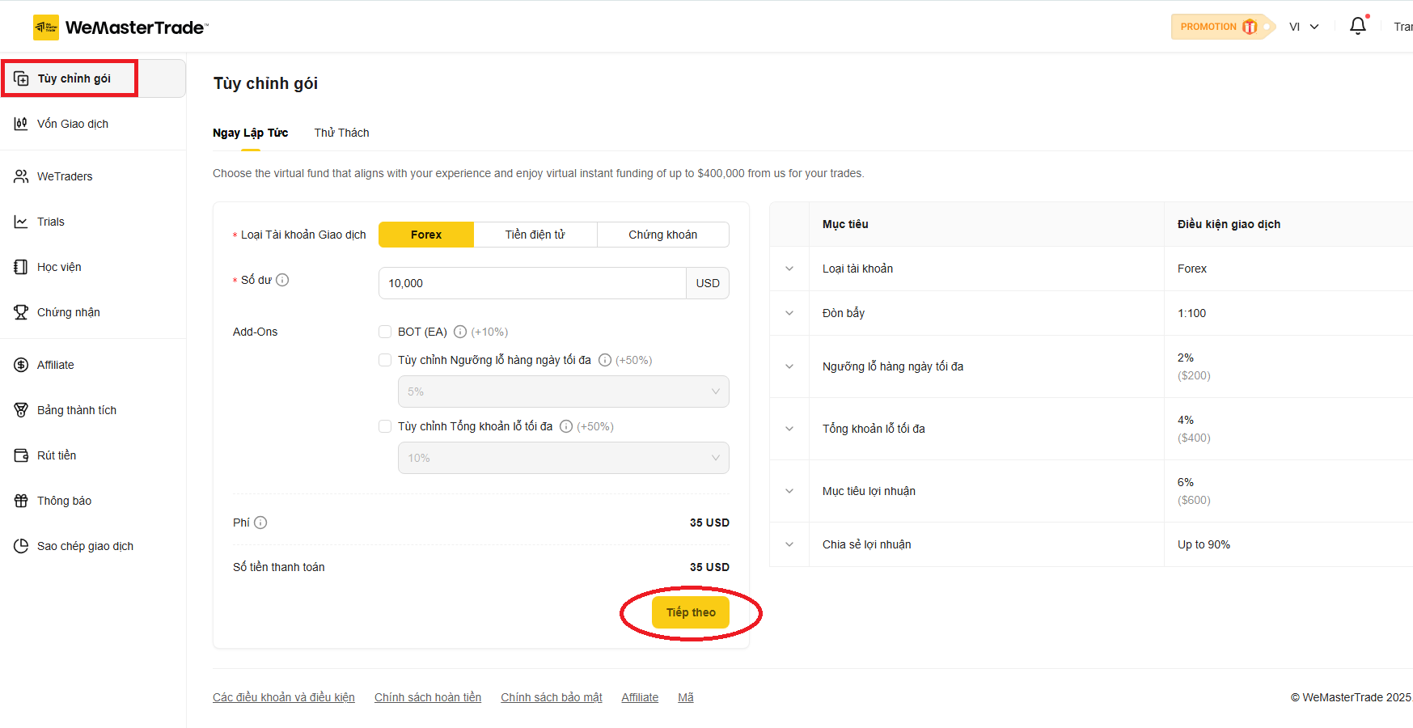The image size is (1413, 728).
Task: Open Vốn Giao dịch from sidebar
Action: point(93,124)
